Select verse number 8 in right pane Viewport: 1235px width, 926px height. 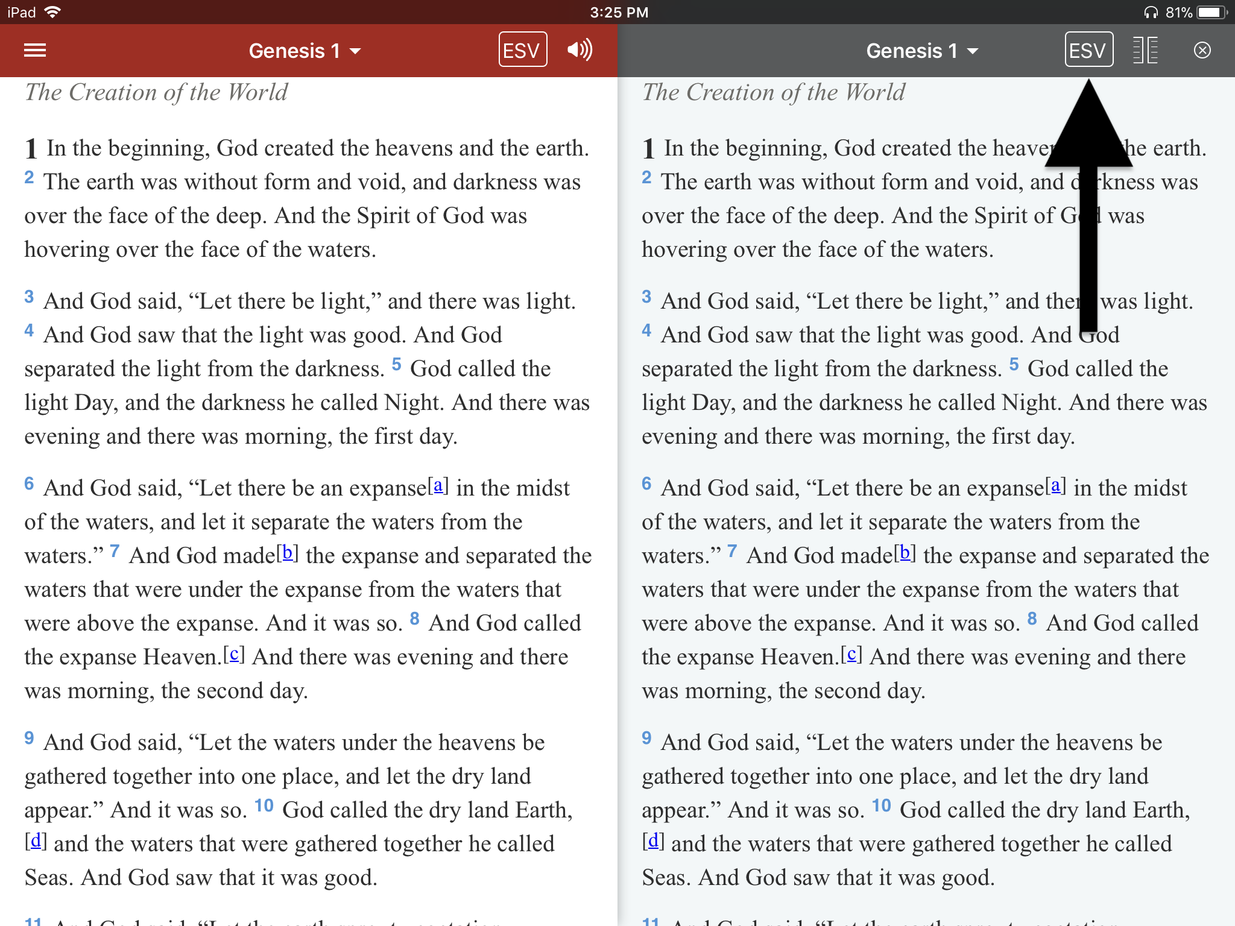click(1032, 619)
